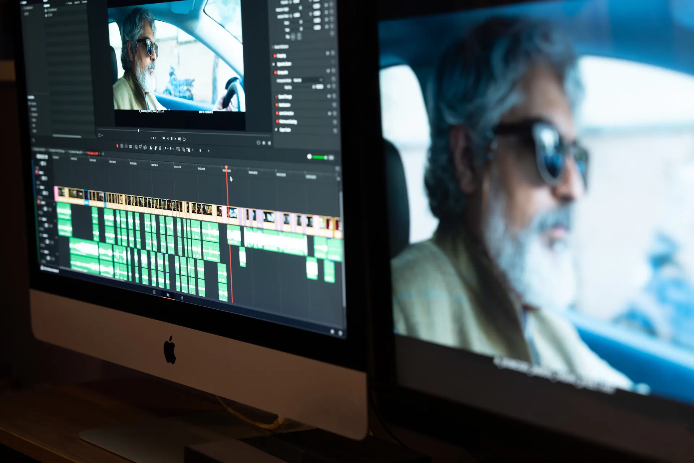Screen dimensions: 694x463
Task: Select the red Selection Mode arrow tool
Action: coord(117,146)
